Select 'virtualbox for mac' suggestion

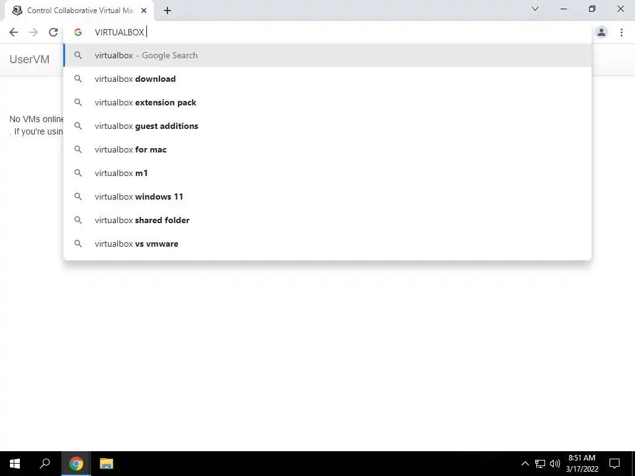pos(327,149)
